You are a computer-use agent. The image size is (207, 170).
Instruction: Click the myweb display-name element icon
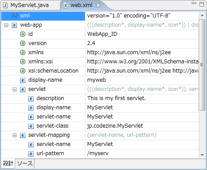pos(23,80)
